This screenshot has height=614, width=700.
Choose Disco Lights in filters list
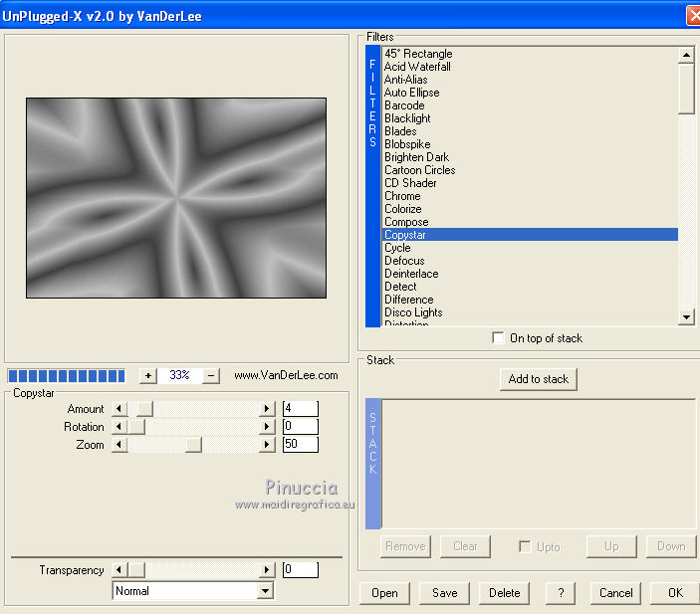point(413,312)
